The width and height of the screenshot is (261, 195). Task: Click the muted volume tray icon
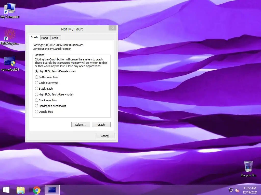(237, 190)
